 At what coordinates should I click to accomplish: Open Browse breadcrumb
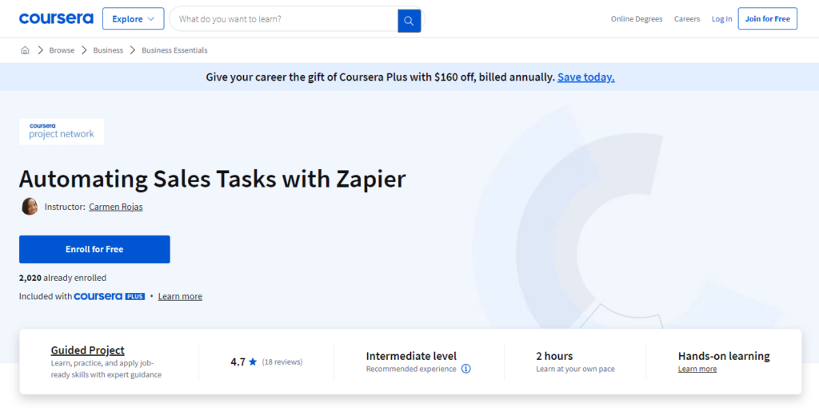point(62,50)
